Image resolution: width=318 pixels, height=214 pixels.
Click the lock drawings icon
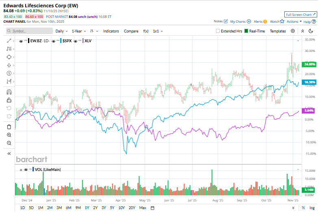click(x=9, y=100)
